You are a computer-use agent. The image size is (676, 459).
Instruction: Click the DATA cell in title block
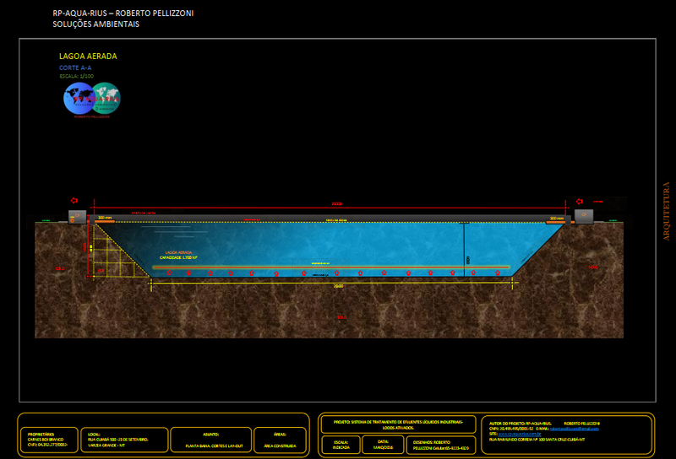click(384, 444)
